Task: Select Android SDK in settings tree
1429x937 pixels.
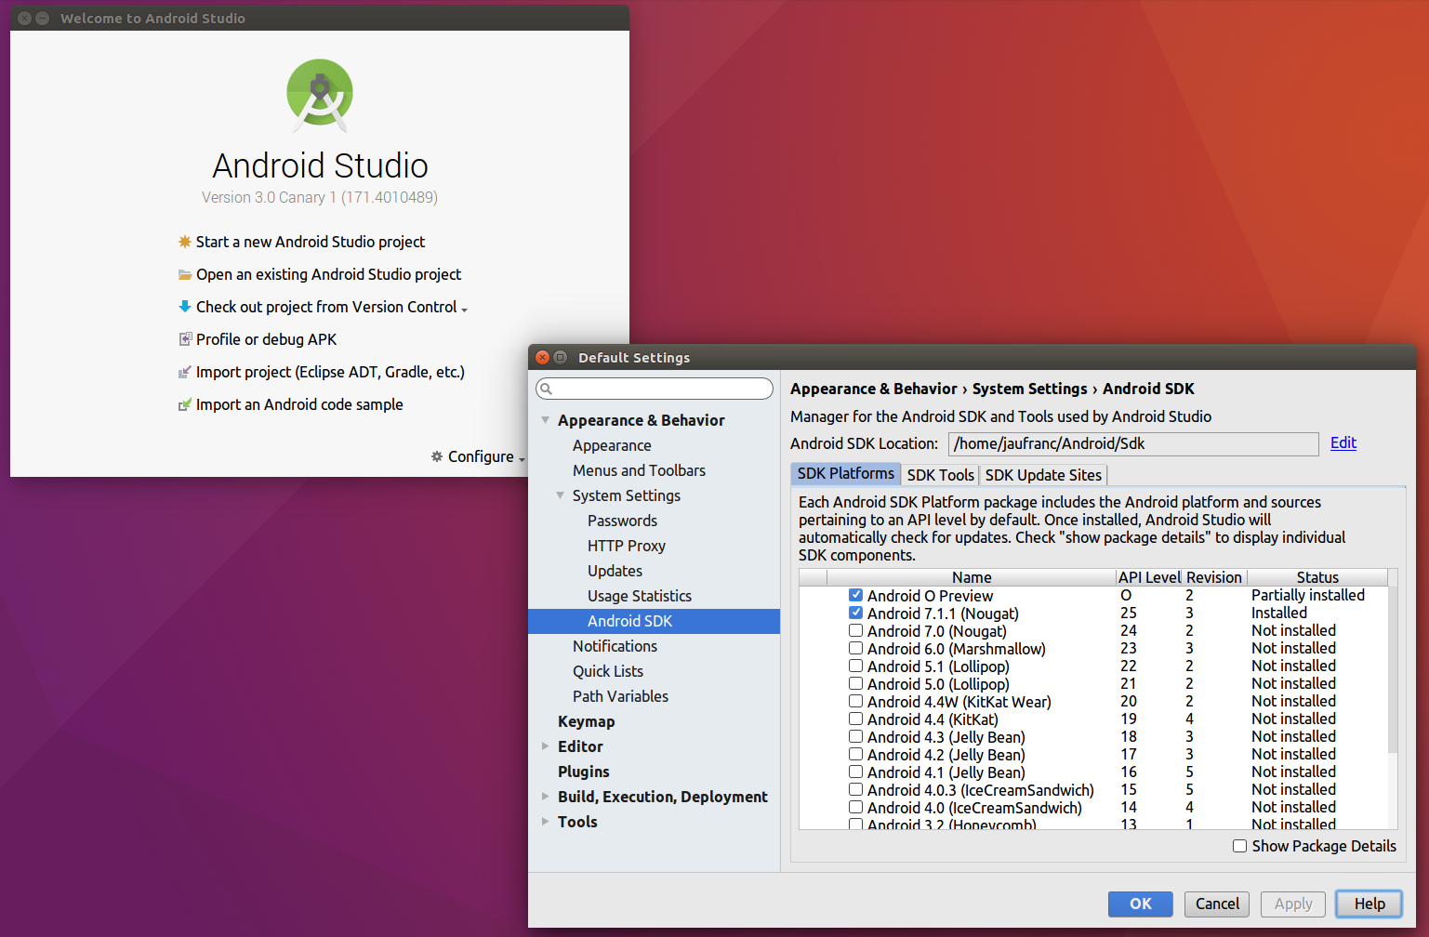Action: tap(654, 621)
